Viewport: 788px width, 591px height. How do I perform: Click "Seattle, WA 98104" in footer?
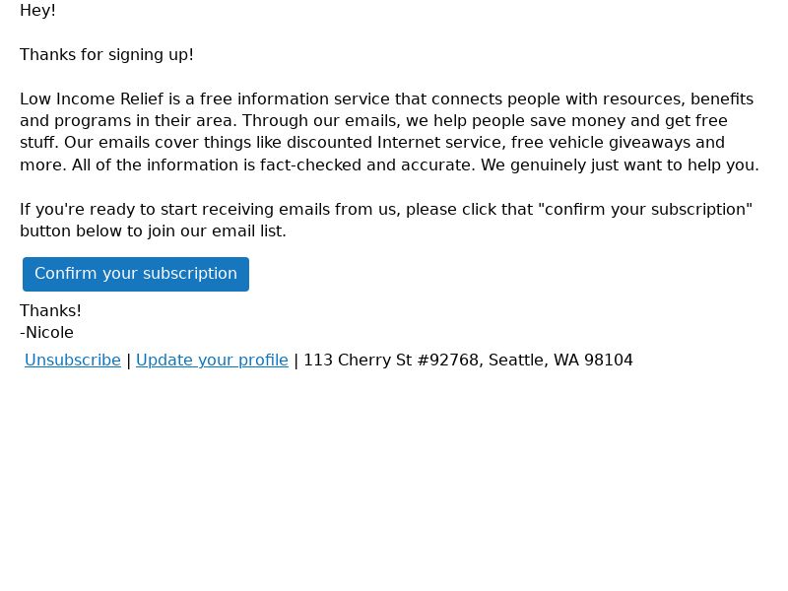(x=560, y=360)
